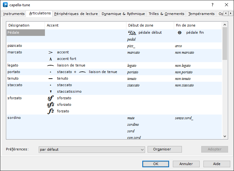Open the Tempéraments tab
234x171 pixels.
[x=201, y=14]
